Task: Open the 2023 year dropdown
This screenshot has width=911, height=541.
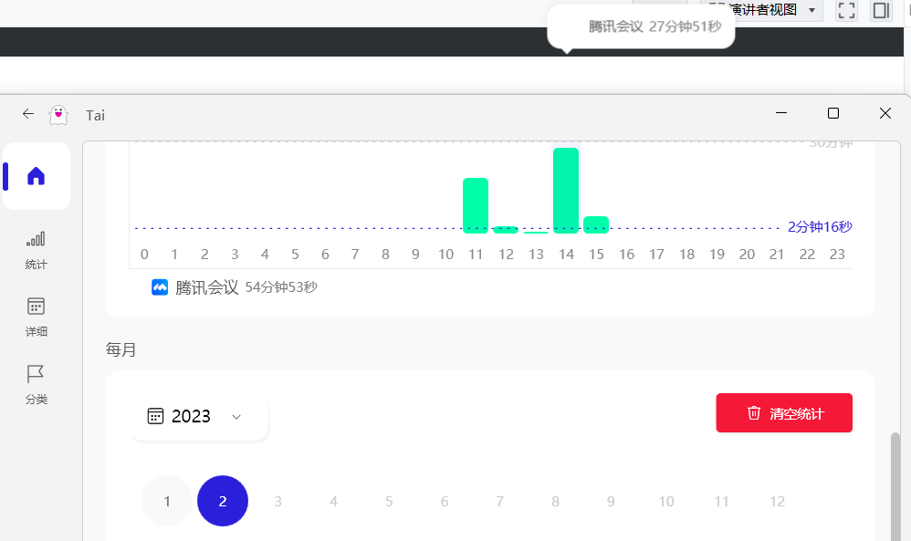Action: [x=200, y=417]
